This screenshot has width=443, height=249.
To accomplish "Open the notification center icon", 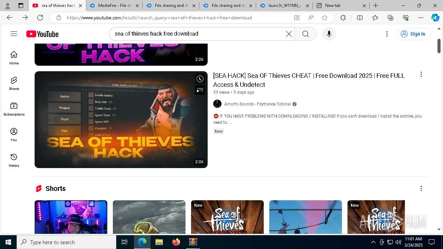I will 432,242.
